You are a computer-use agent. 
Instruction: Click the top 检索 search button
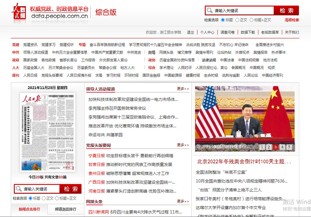286,10
